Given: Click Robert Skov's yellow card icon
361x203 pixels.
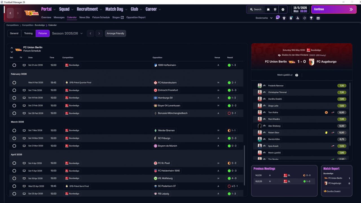Looking at the screenshot, I should point(326,132).
